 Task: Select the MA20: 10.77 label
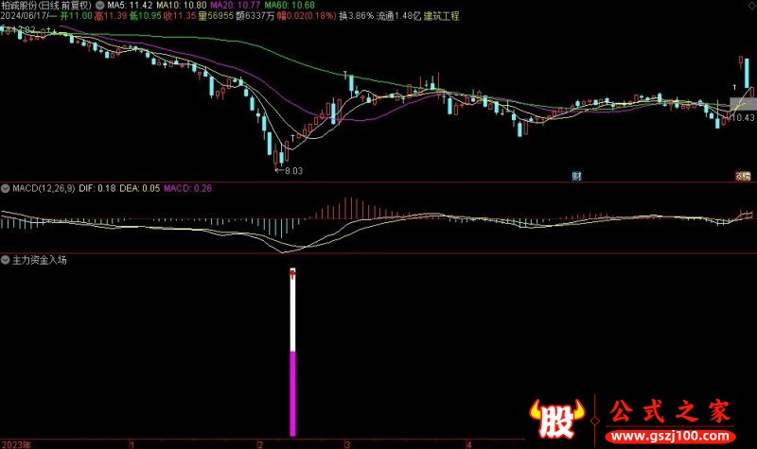pos(235,6)
